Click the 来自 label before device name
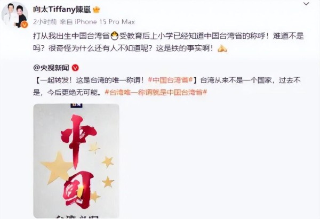 [x=66, y=22]
